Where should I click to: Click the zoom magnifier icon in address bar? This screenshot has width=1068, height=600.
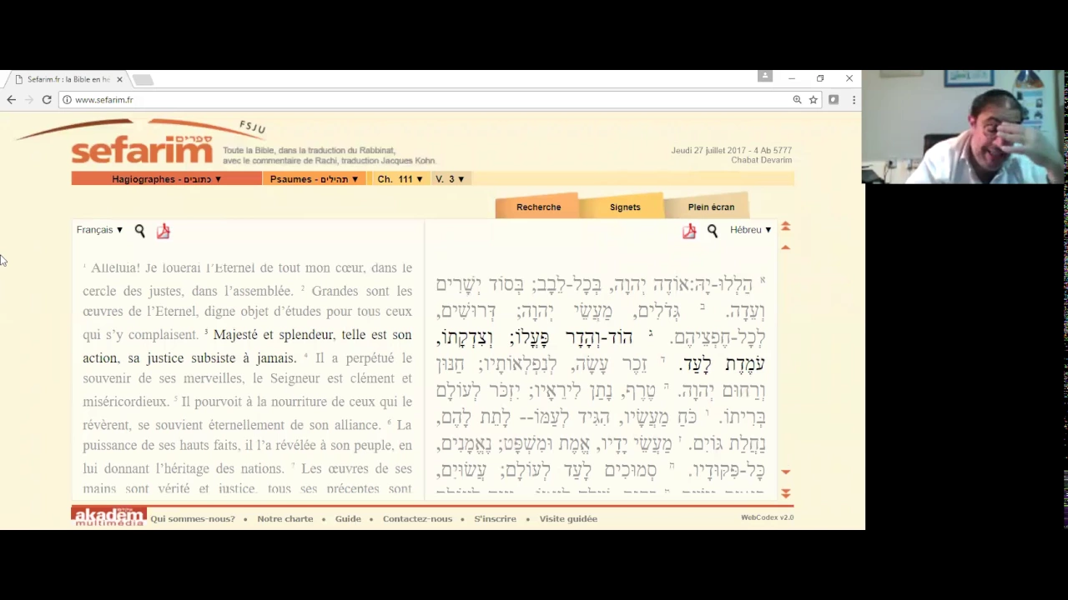click(x=797, y=100)
